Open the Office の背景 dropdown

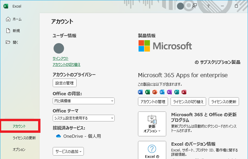click(x=84, y=101)
